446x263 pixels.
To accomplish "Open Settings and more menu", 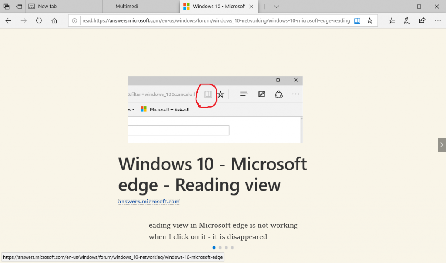I will click(x=438, y=20).
